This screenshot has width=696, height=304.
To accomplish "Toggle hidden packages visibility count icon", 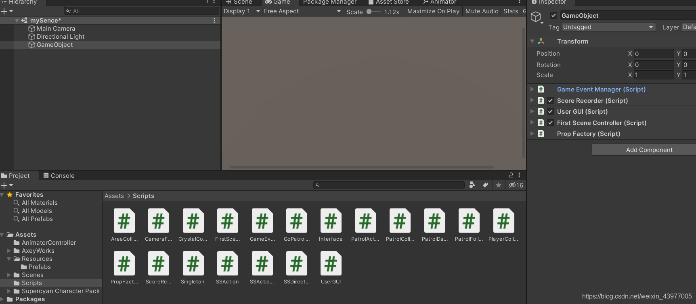I will pyautogui.click(x=516, y=185).
